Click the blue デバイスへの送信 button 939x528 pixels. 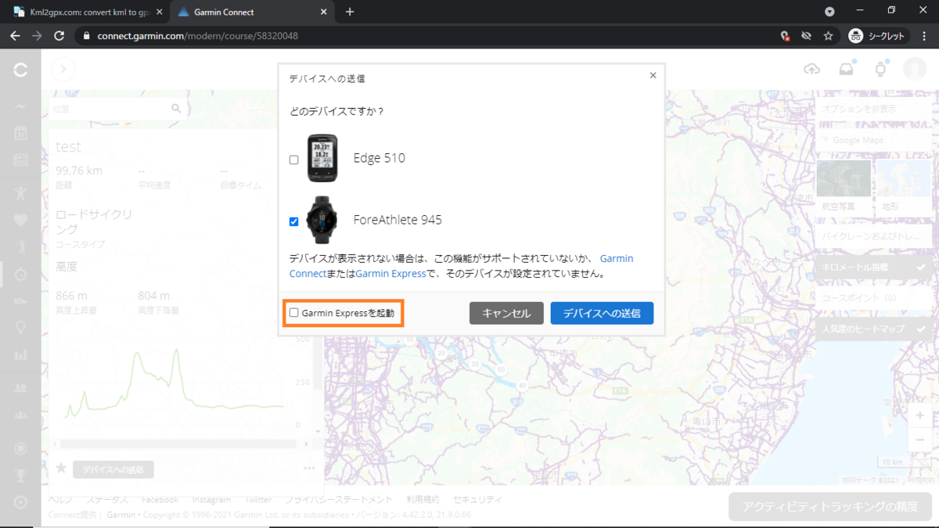pos(602,313)
